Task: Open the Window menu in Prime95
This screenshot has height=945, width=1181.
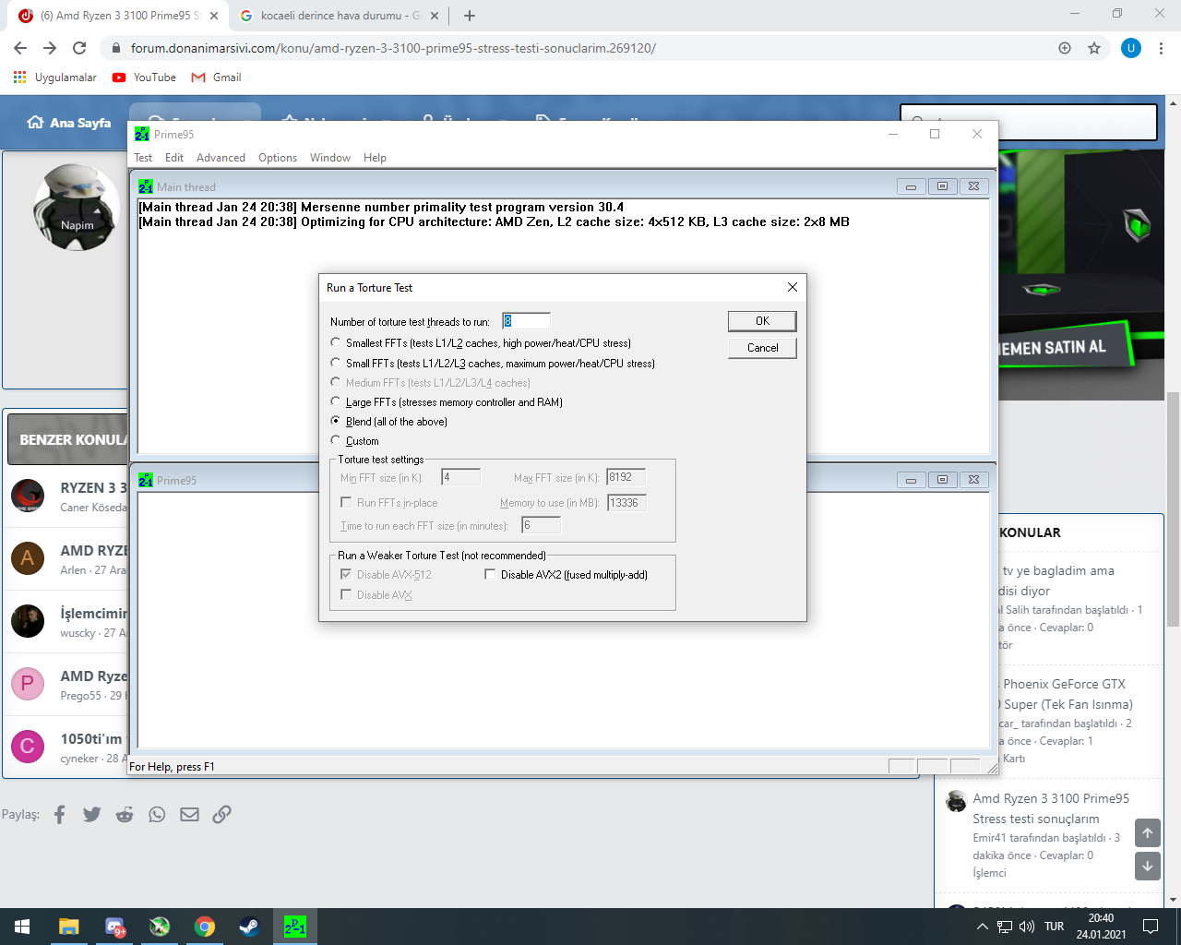Action: 330,158
